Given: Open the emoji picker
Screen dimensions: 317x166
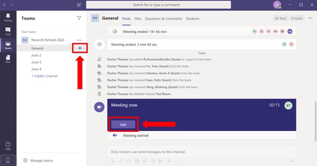Looking at the screenshot, I should [129, 161].
